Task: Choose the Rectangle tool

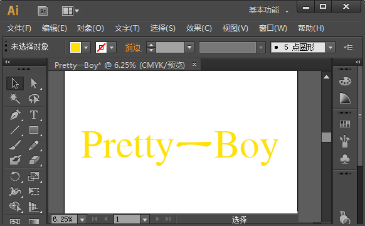Action: point(34,130)
